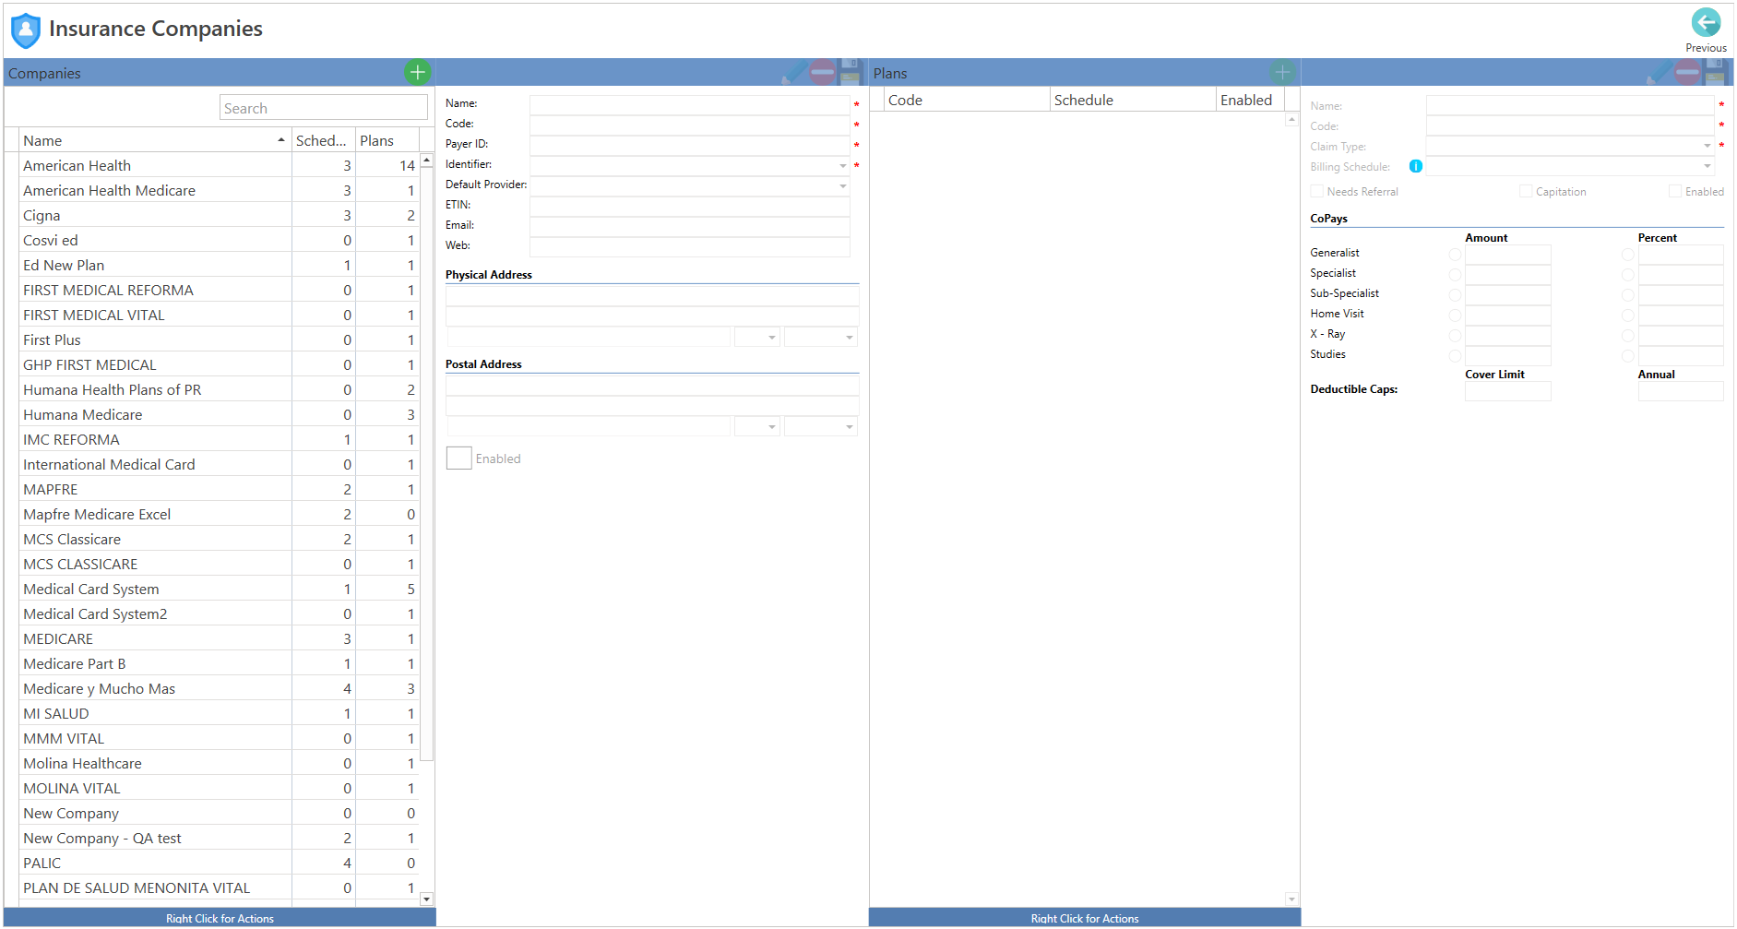Image resolution: width=1737 pixels, height=929 pixels.
Task: Select Molina Healthcare row
Action: [220, 763]
